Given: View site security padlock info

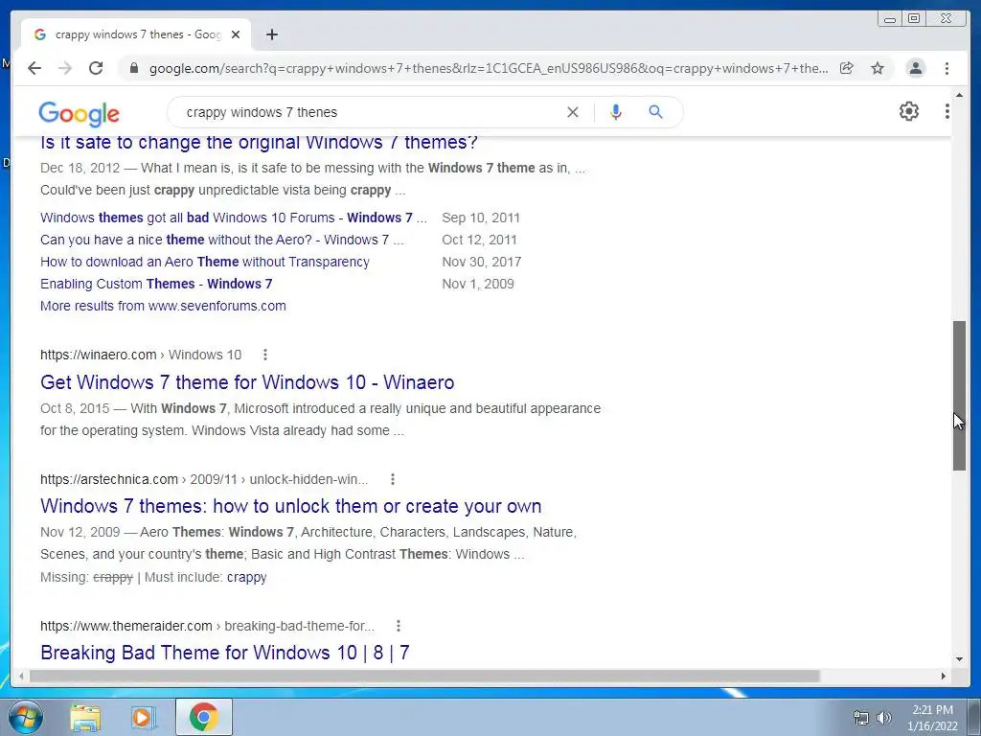Looking at the screenshot, I should coord(133,68).
